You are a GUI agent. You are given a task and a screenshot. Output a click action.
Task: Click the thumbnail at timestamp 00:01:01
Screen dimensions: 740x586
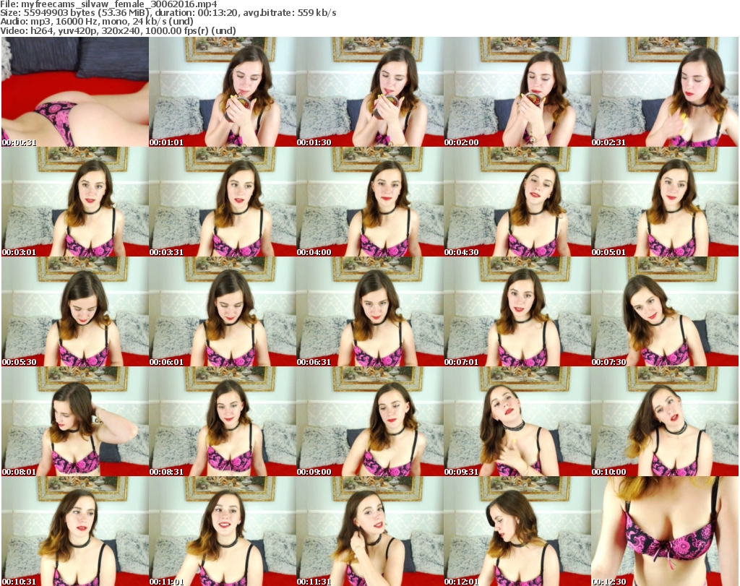point(222,92)
